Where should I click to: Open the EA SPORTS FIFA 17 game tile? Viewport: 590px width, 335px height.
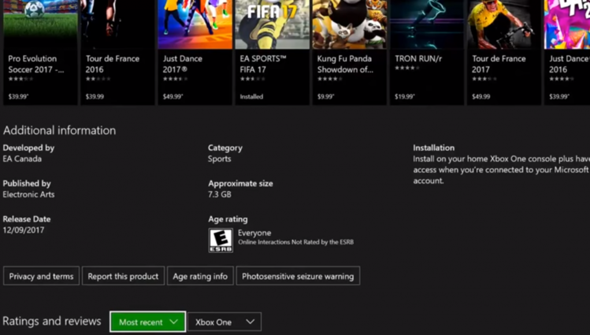[x=272, y=52]
